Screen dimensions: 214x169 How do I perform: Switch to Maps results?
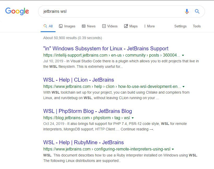click(x=131, y=26)
